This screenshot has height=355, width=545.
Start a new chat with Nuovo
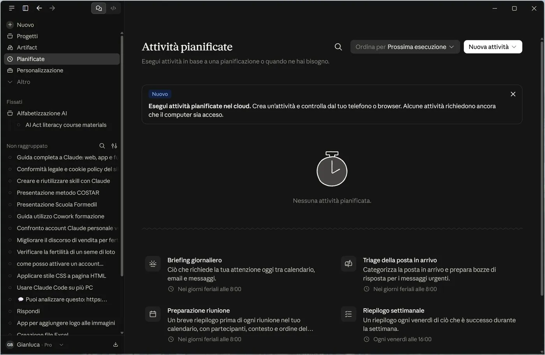pos(62,25)
